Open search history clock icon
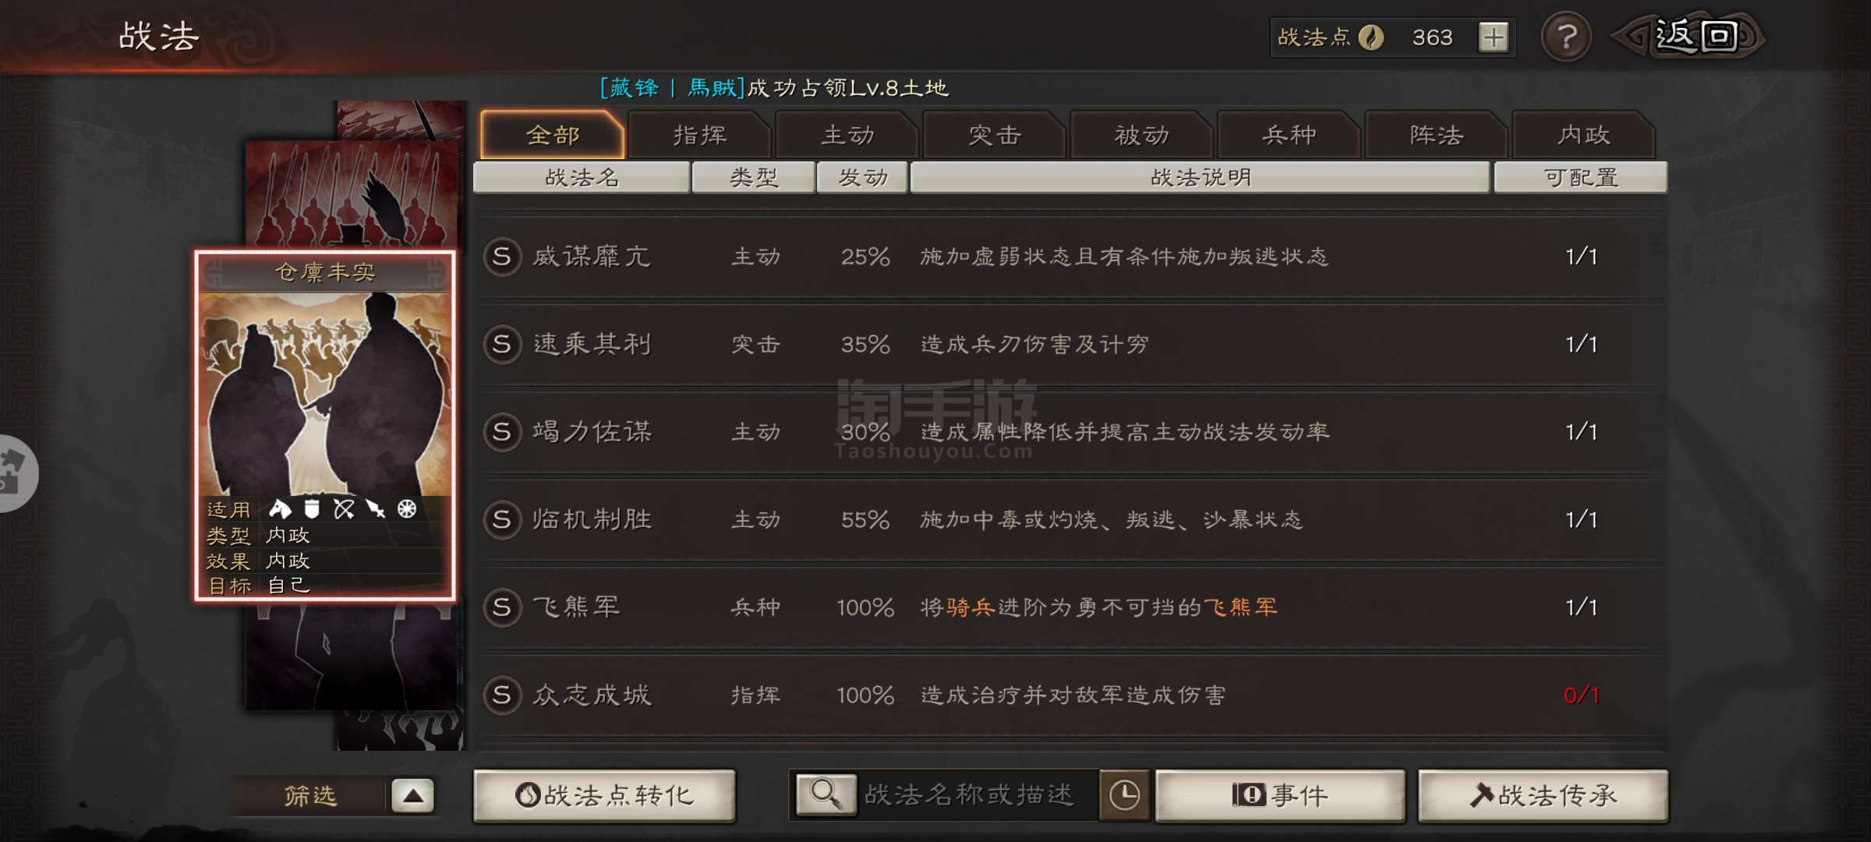Image resolution: width=1871 pixels, height=842 pixels. (1124, 795)
